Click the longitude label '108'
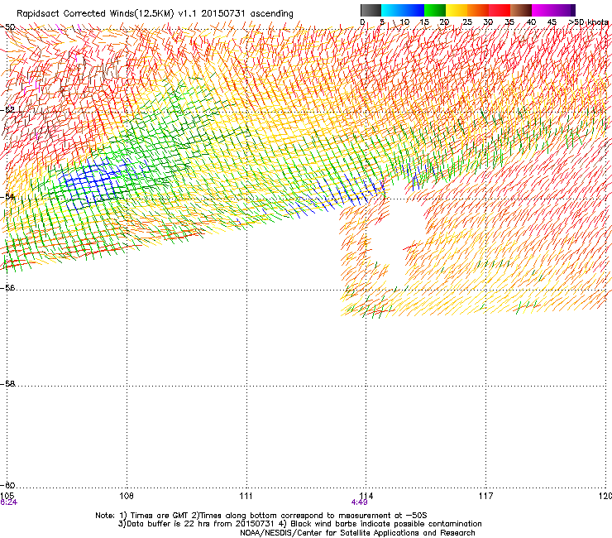Image resolution: width=612 pixels, height=538 pixels. (127, 496)
